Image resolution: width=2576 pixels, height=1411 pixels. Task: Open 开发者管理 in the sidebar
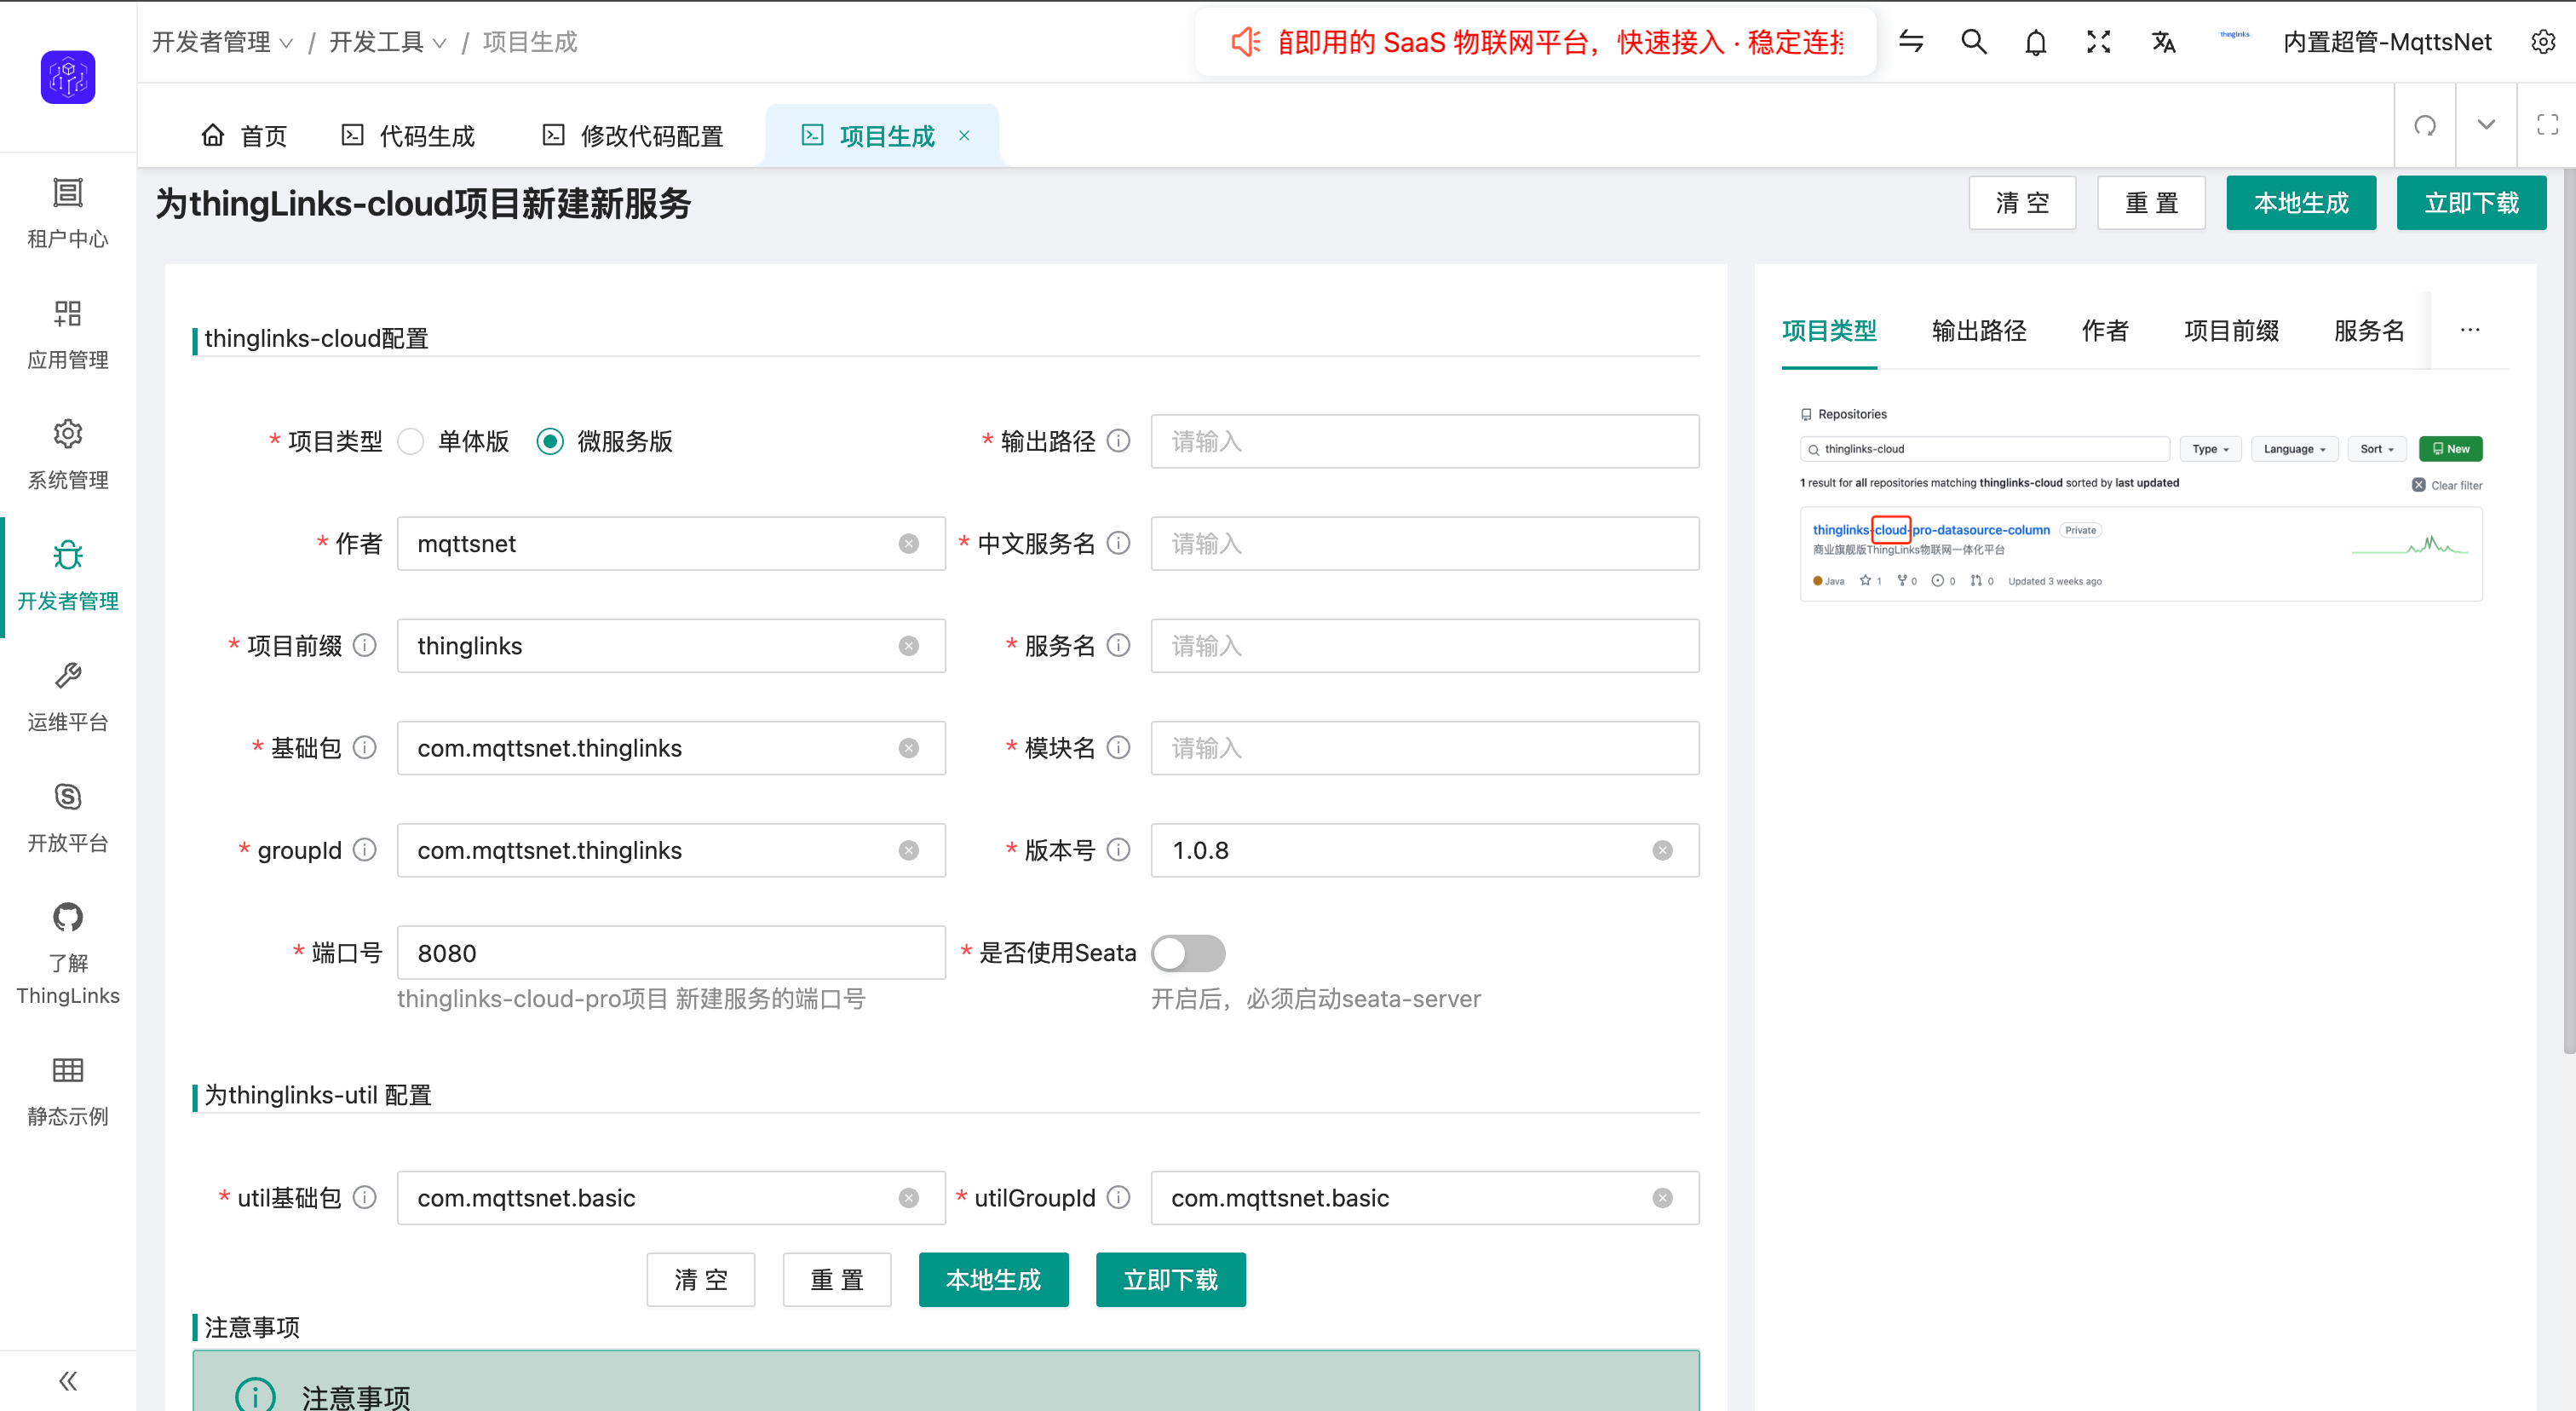point(68,576)
